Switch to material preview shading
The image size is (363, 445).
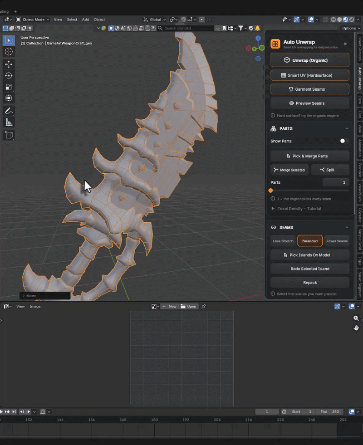tap(345, 20)
